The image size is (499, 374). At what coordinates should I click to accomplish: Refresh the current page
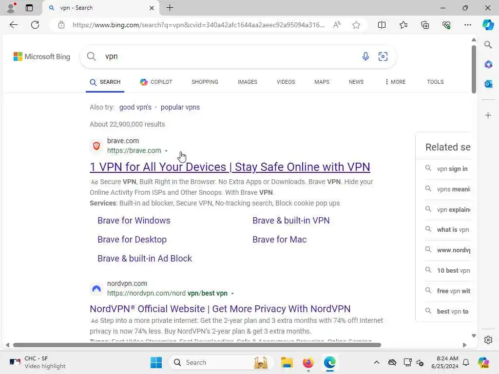coord(35,25)
